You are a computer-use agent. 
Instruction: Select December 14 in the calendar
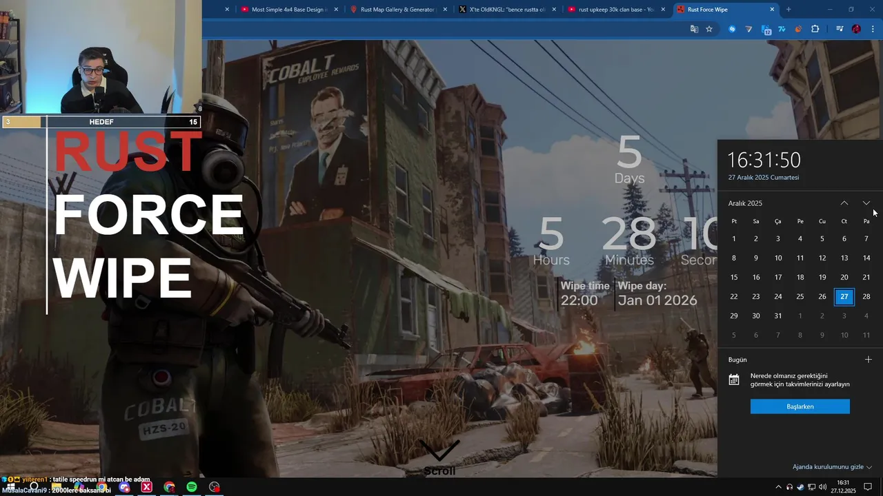click(x=866, y=258)
